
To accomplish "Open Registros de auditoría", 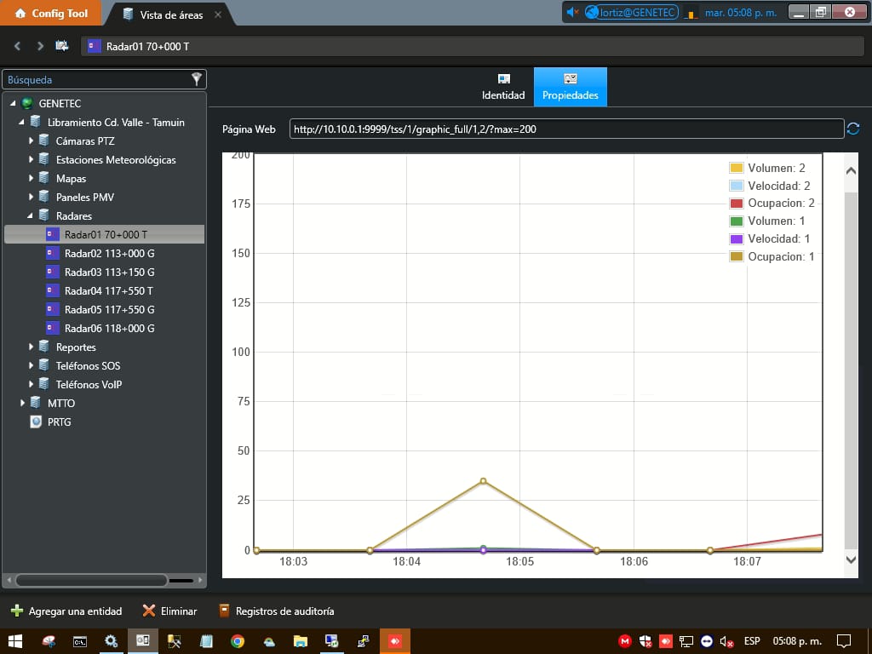I will (x=276, y=611).
